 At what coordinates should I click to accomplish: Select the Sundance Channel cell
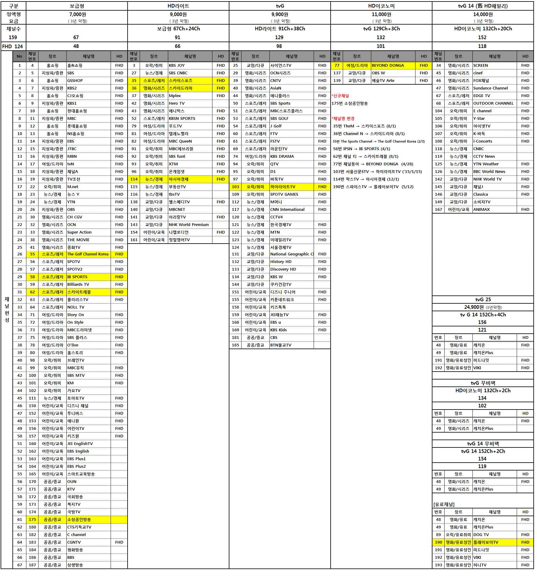click(494, 88)
